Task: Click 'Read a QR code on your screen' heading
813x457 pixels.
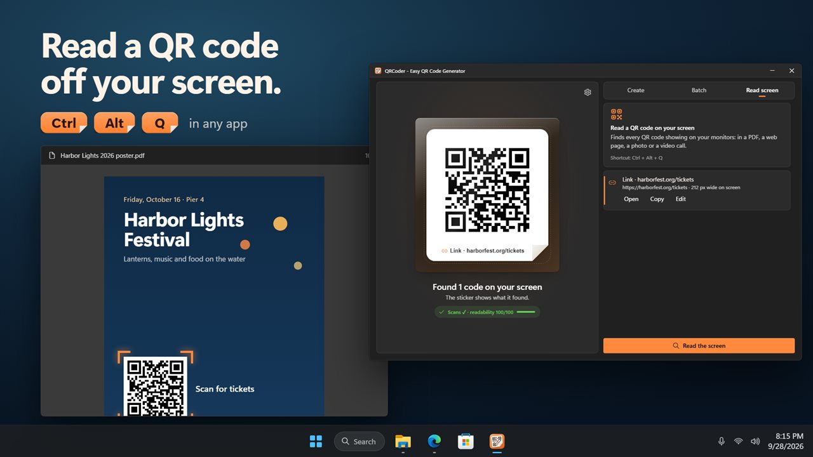Action: [x=652, y=128]
